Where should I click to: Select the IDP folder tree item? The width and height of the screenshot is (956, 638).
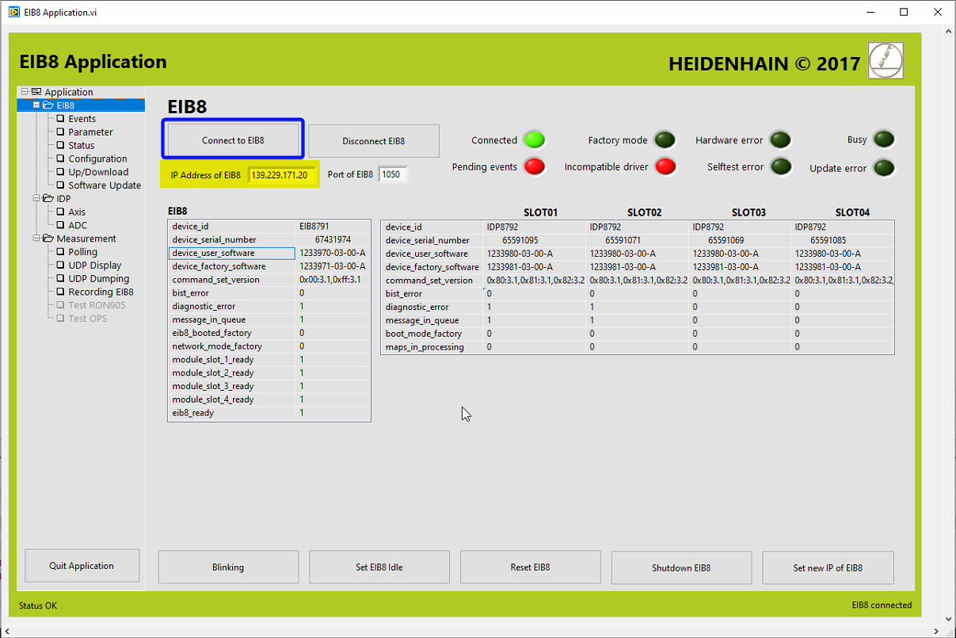pos(63,198)
